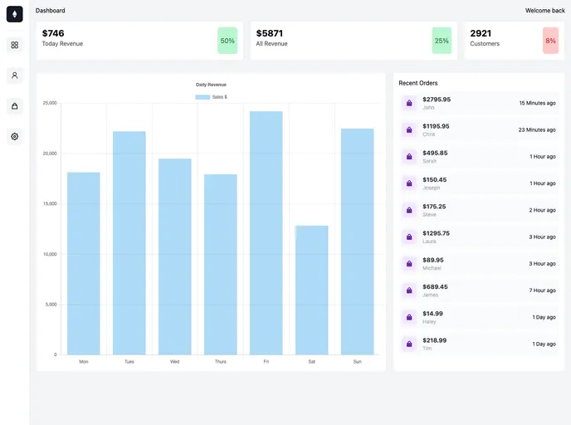The height and width of the screenshot is (425, 571).
Task: Select the Monday bar in revenue chart
Action: (83, 263)
